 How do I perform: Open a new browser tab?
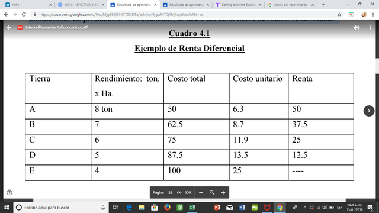(x=323, y=5)
